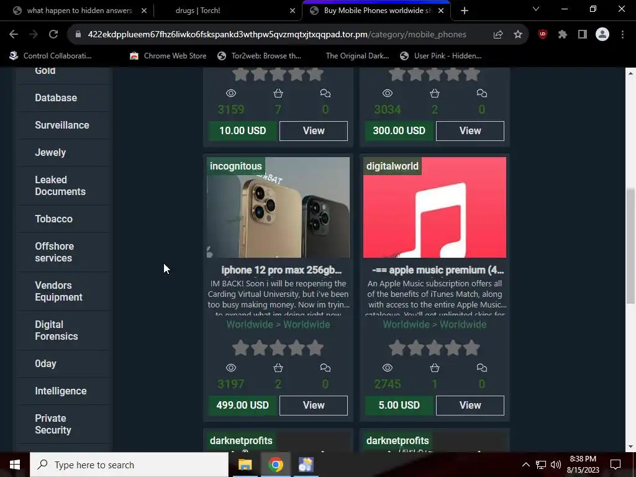
Task: Click the views eye icon on apple music listing
Action: pos(388,368)
